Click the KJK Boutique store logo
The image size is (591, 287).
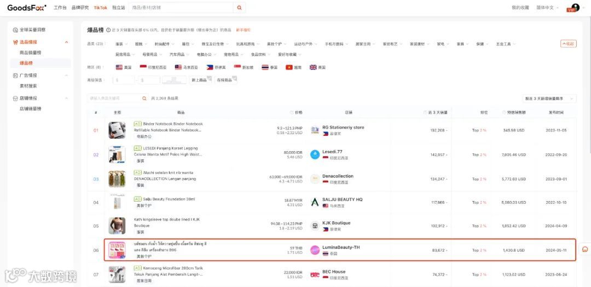pos(315,226)
